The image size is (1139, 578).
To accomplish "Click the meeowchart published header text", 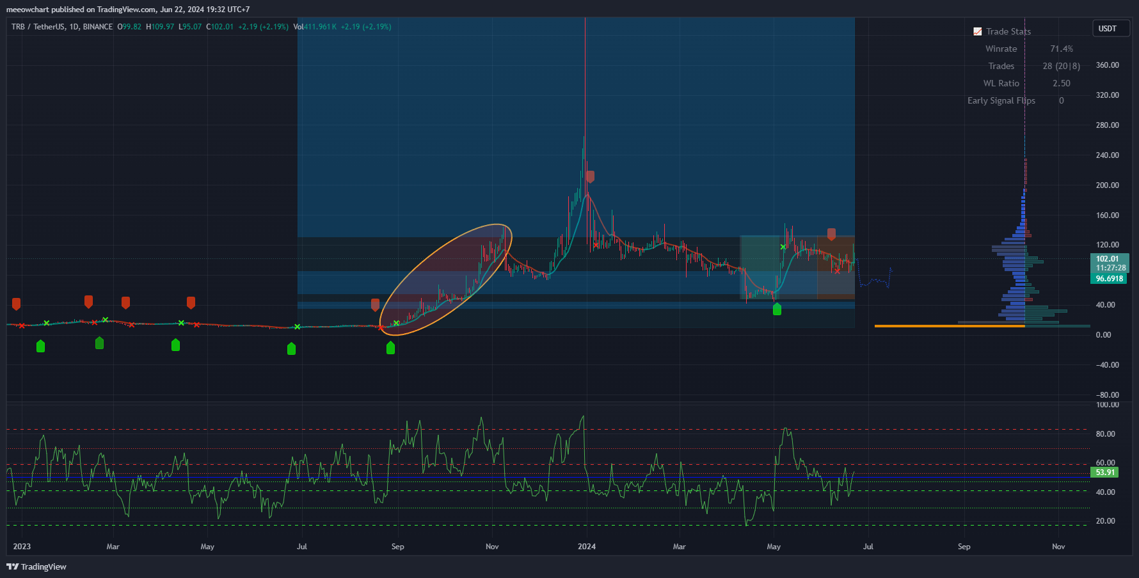I will (x=128, y=10).
